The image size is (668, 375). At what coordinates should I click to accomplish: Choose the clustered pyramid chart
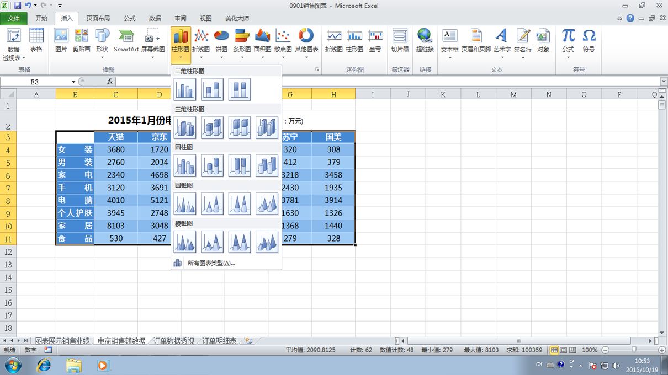pos(184,242)
